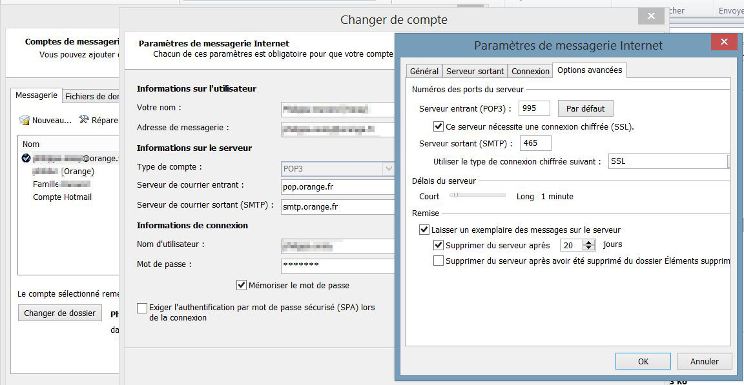Click the Réparer tools icon

84,120
